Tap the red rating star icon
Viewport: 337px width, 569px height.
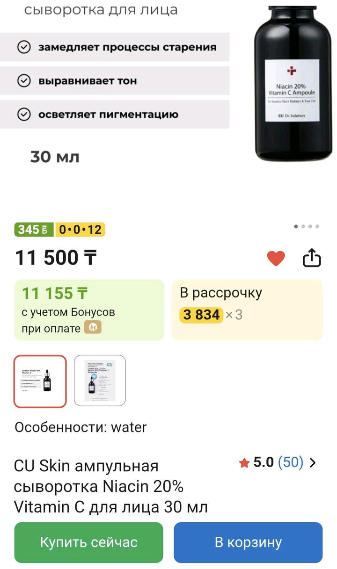pyautogui.click(x=244, y=463)
